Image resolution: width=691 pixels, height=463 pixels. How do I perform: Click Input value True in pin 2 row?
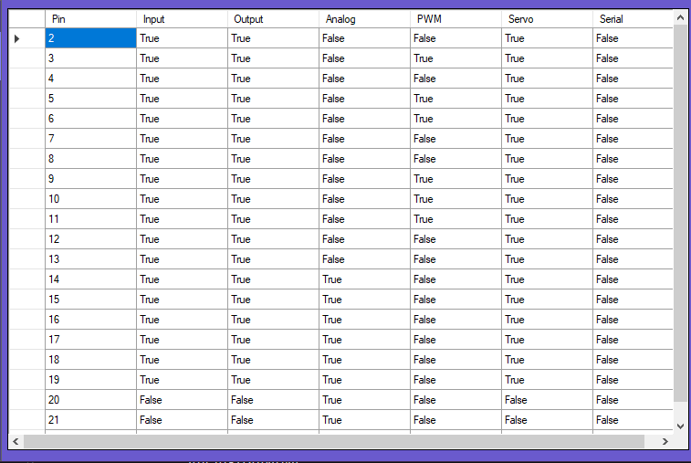pyautogui.click(x=182, y=38)
